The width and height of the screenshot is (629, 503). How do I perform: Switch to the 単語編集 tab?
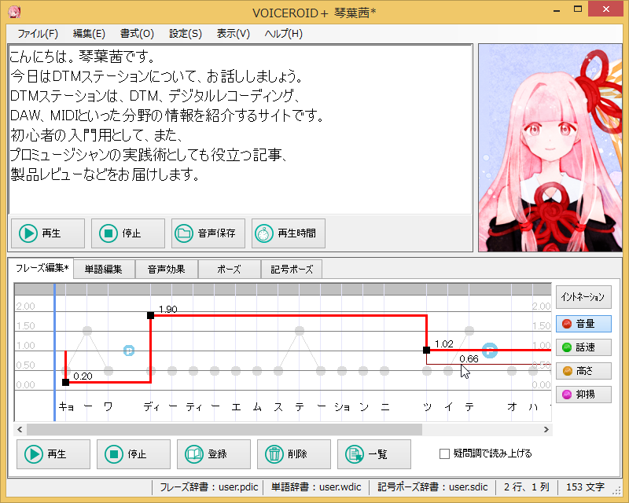pos(104,269)
